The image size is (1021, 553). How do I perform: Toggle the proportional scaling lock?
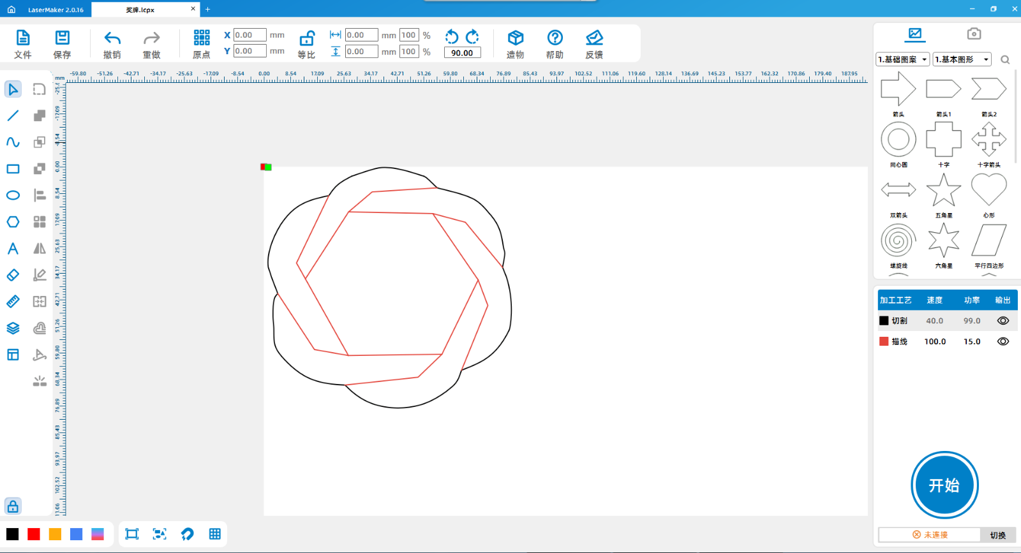coord(307,38)
